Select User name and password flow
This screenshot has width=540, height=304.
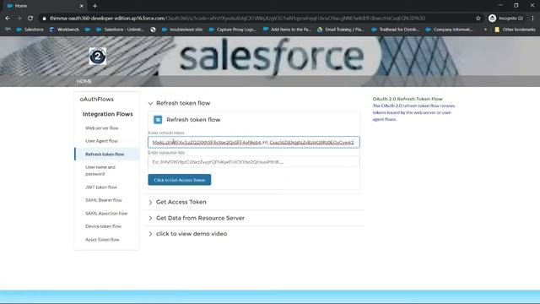point(100,171)
